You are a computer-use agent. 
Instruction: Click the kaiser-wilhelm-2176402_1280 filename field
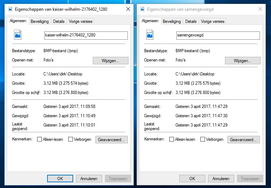[85, 35]
